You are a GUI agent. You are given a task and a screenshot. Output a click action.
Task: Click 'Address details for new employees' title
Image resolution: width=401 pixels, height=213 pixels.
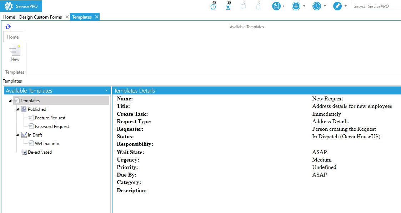click(352, 106)
